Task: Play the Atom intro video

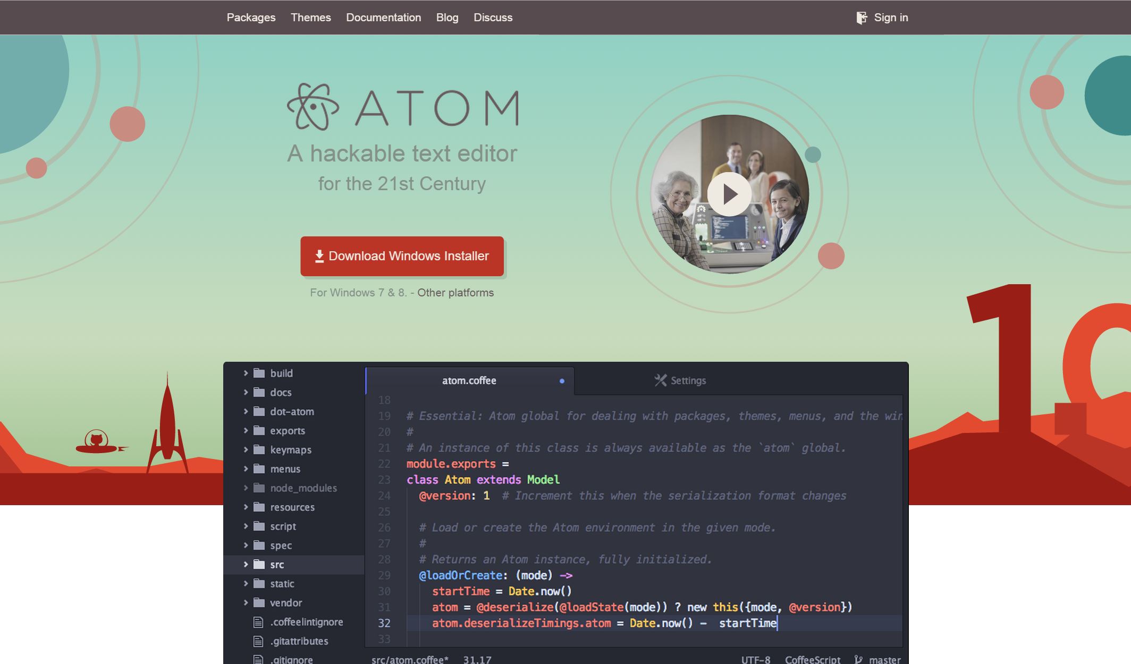Action: coord(729,194)
